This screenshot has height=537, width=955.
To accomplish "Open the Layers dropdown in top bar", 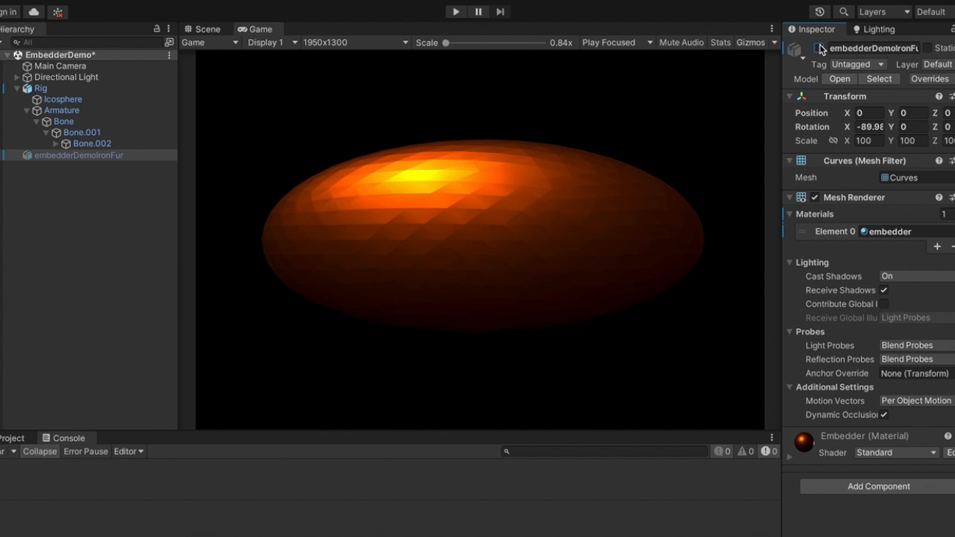I will point(885,12).
